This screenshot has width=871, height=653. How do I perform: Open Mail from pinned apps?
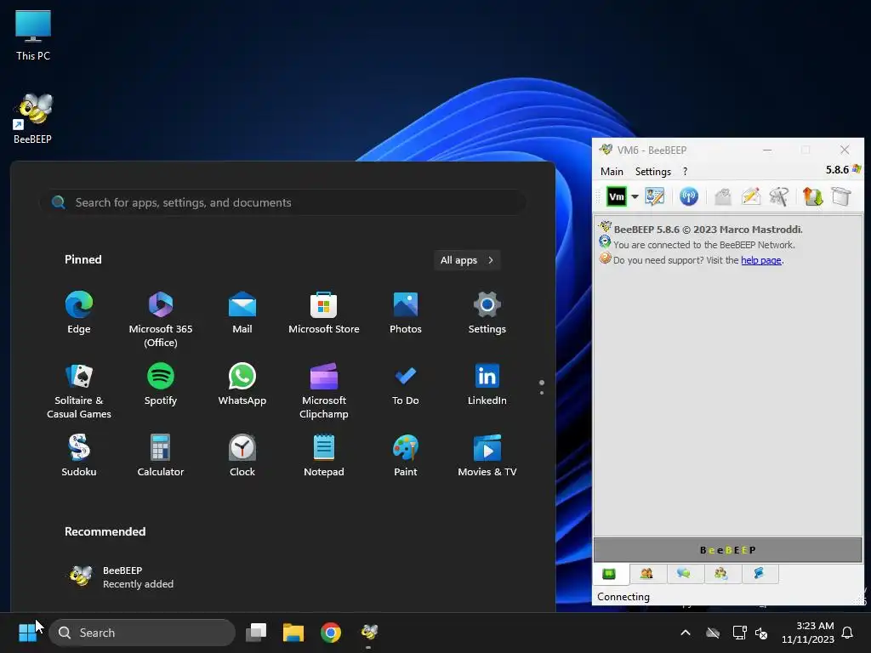pyautogui.click(x=242, y=313)
